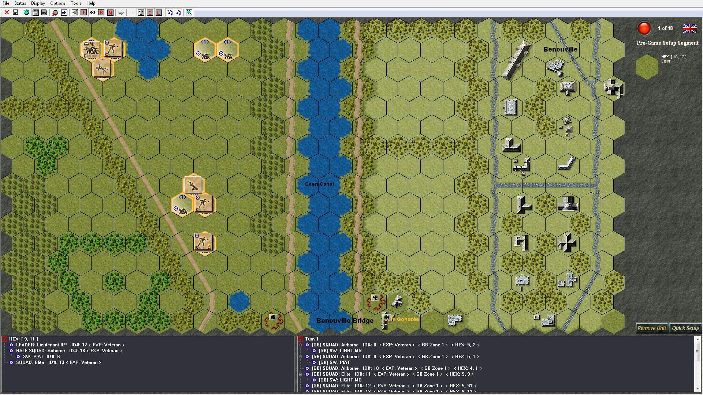703x395 pixels.
Task: Click the Quick Setup button
Action: [685, 328]
